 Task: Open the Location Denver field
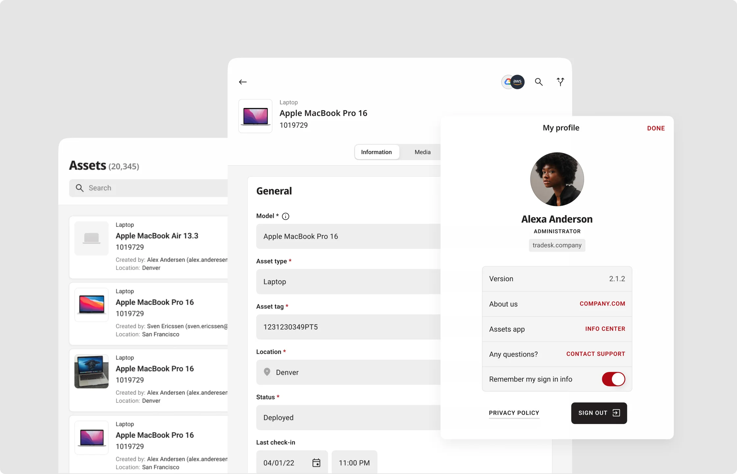coord(348,372)
